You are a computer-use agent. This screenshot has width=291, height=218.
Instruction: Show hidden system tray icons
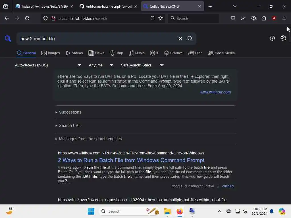point(220,211)
